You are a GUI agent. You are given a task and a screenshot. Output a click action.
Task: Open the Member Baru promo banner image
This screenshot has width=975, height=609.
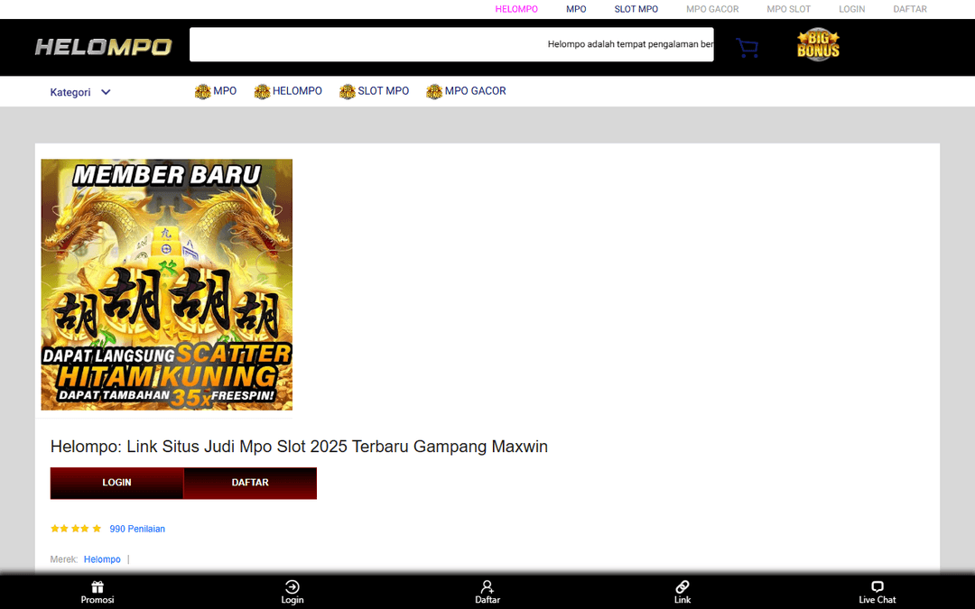pyautogui.click(x=167, y=284)
